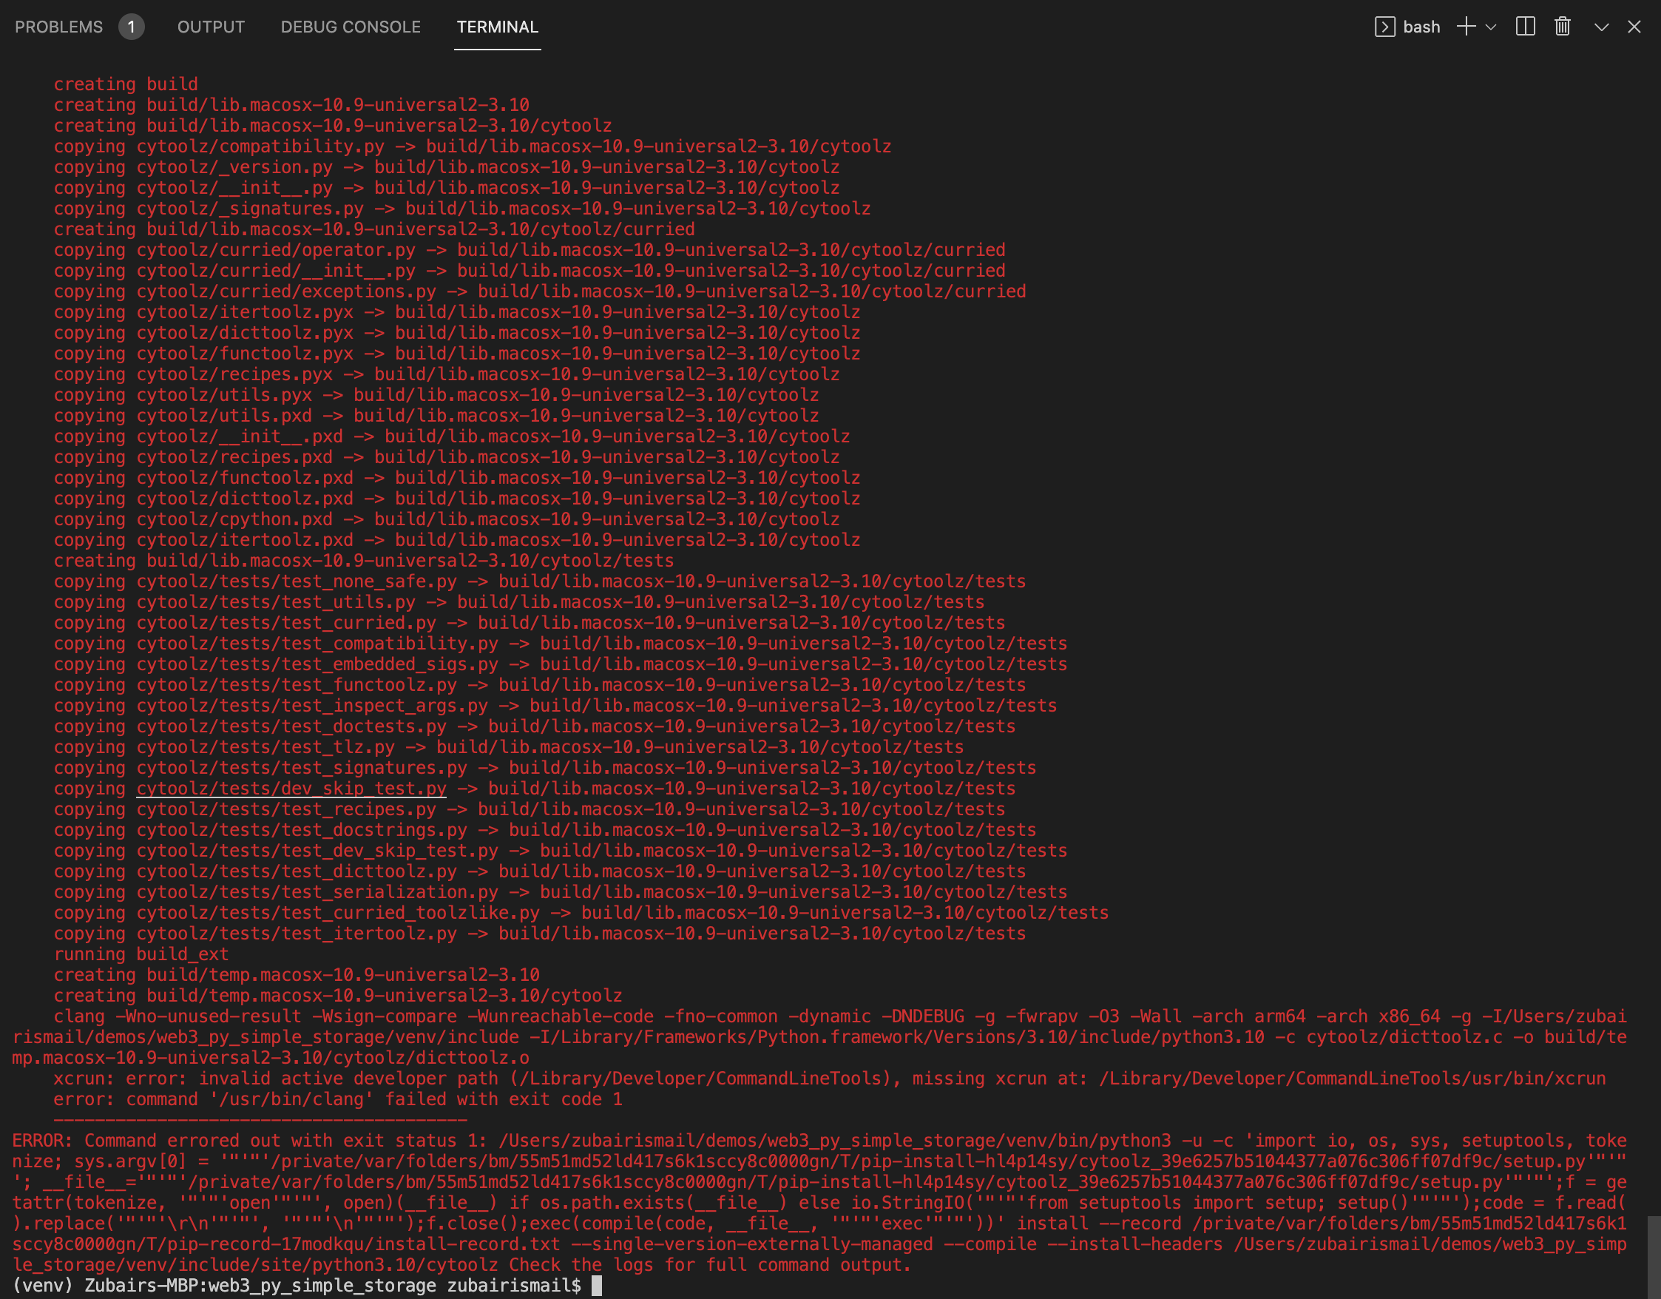Click 'copying cytoolz/tests/test_dicttoolz.py' line
Viewport: 1661px width, 1299px height.
[540, 871]
